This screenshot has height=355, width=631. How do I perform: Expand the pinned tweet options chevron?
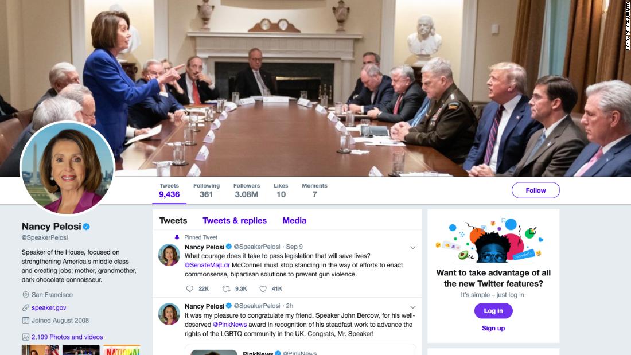(413, 248)
